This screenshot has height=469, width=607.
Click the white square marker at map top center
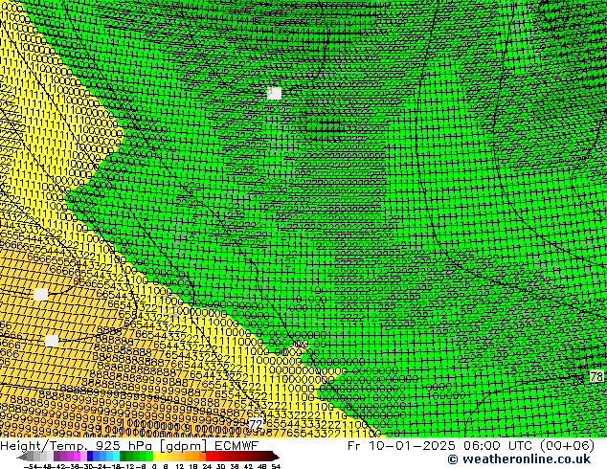tap(275, 93)
